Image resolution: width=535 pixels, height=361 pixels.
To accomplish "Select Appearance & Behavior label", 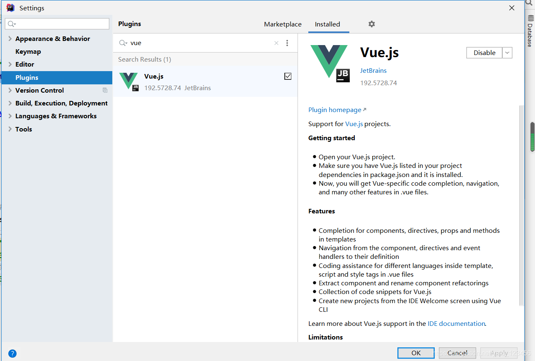I will [53, 38].
